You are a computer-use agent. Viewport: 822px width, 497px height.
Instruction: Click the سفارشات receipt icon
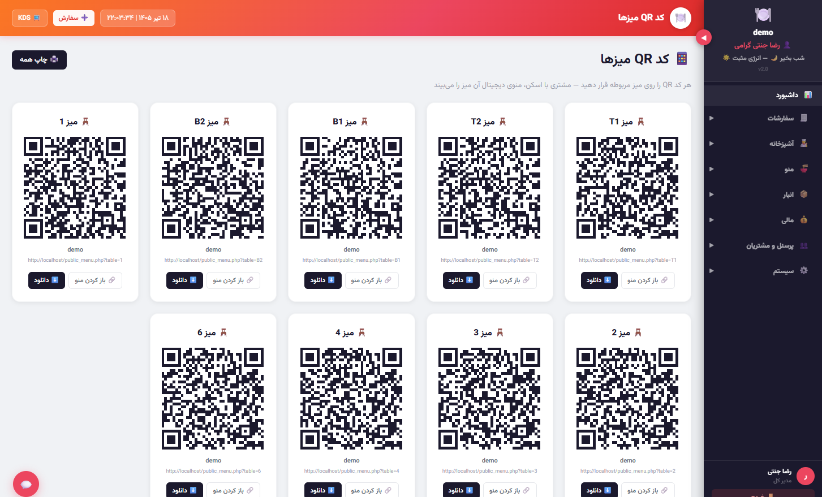point(804,118)
